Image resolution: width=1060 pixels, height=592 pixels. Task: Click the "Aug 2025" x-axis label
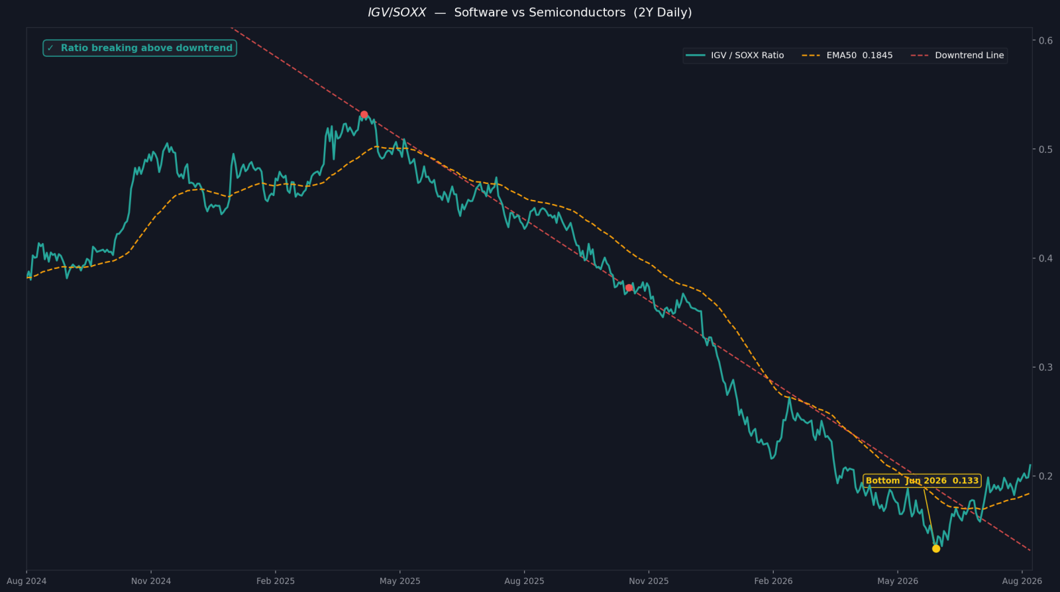tap(524, 581)
